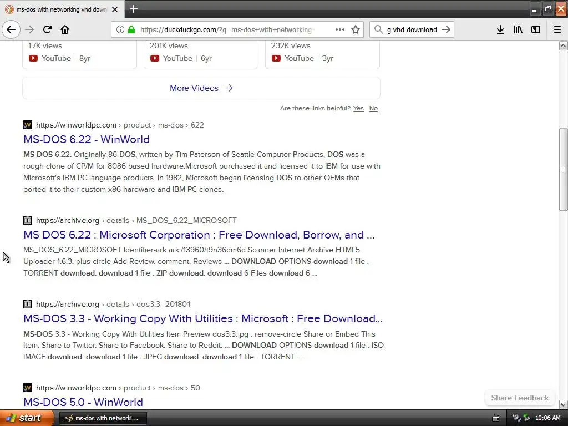This screenshot has height=426, width=568.
Task: Click the vertical scrollbar thumb
Action: [564, 169]
